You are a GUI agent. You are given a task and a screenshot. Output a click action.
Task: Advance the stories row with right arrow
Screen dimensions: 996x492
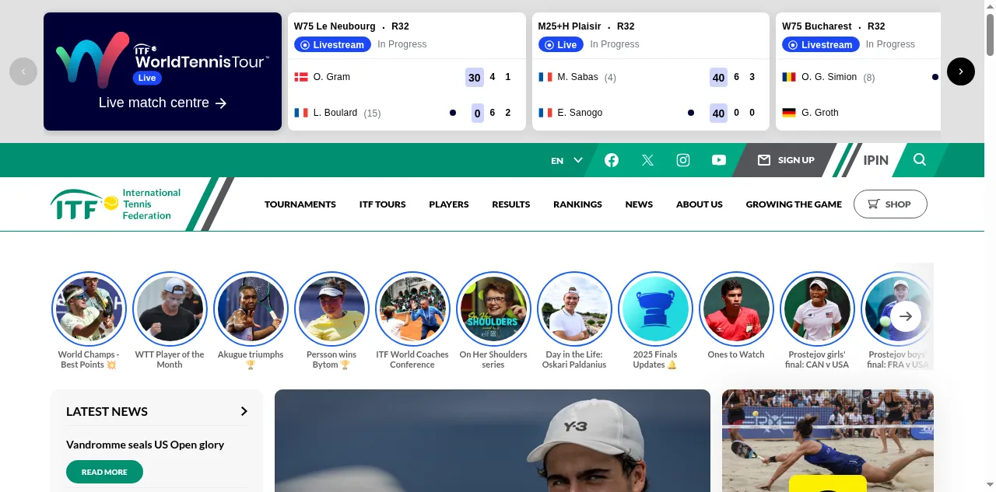pyautogui.click(x=906, y=316)
